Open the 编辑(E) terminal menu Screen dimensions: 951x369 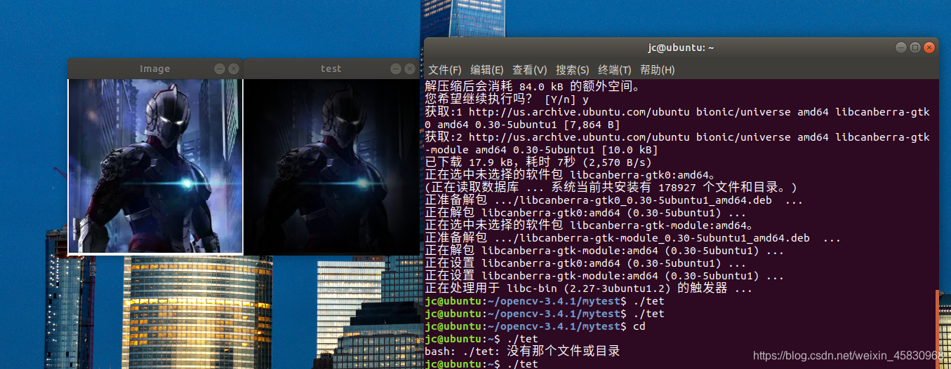click(487, 70)
